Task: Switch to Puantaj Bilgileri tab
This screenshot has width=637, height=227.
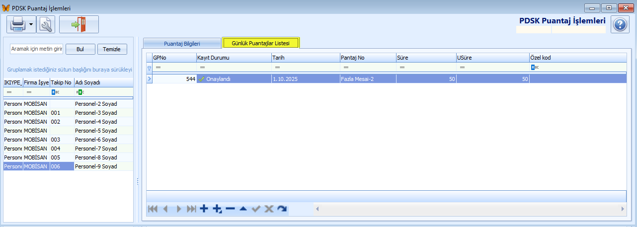Action: point(181,43)
